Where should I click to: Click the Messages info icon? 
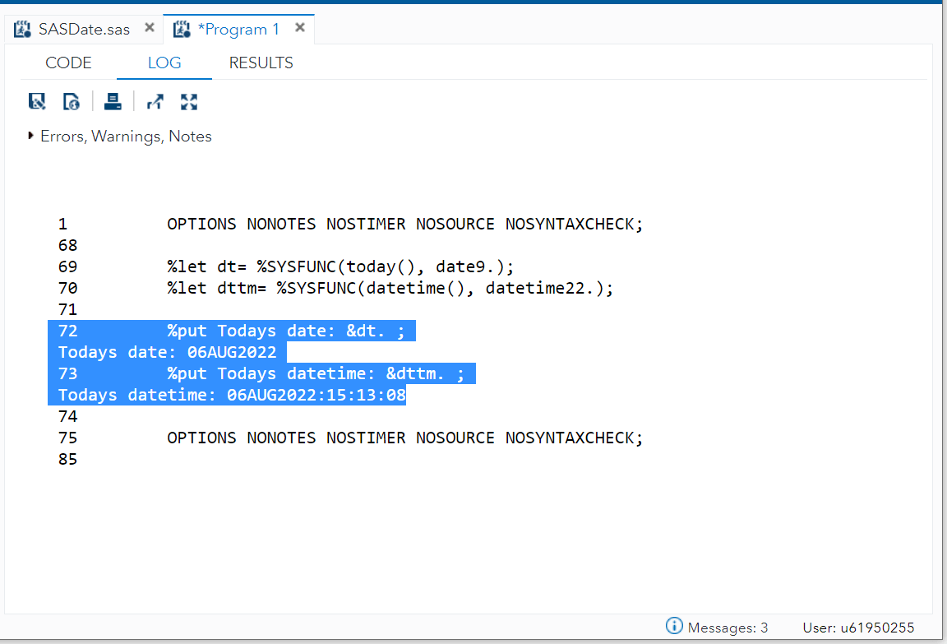coord(673,627)
